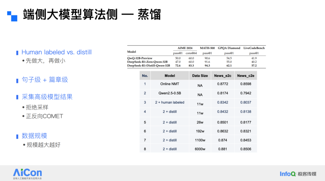This screenshot has width=325, height=181.
Task: Click the value 94.3 in the benchmark table
Action: [x=207, y=65]
